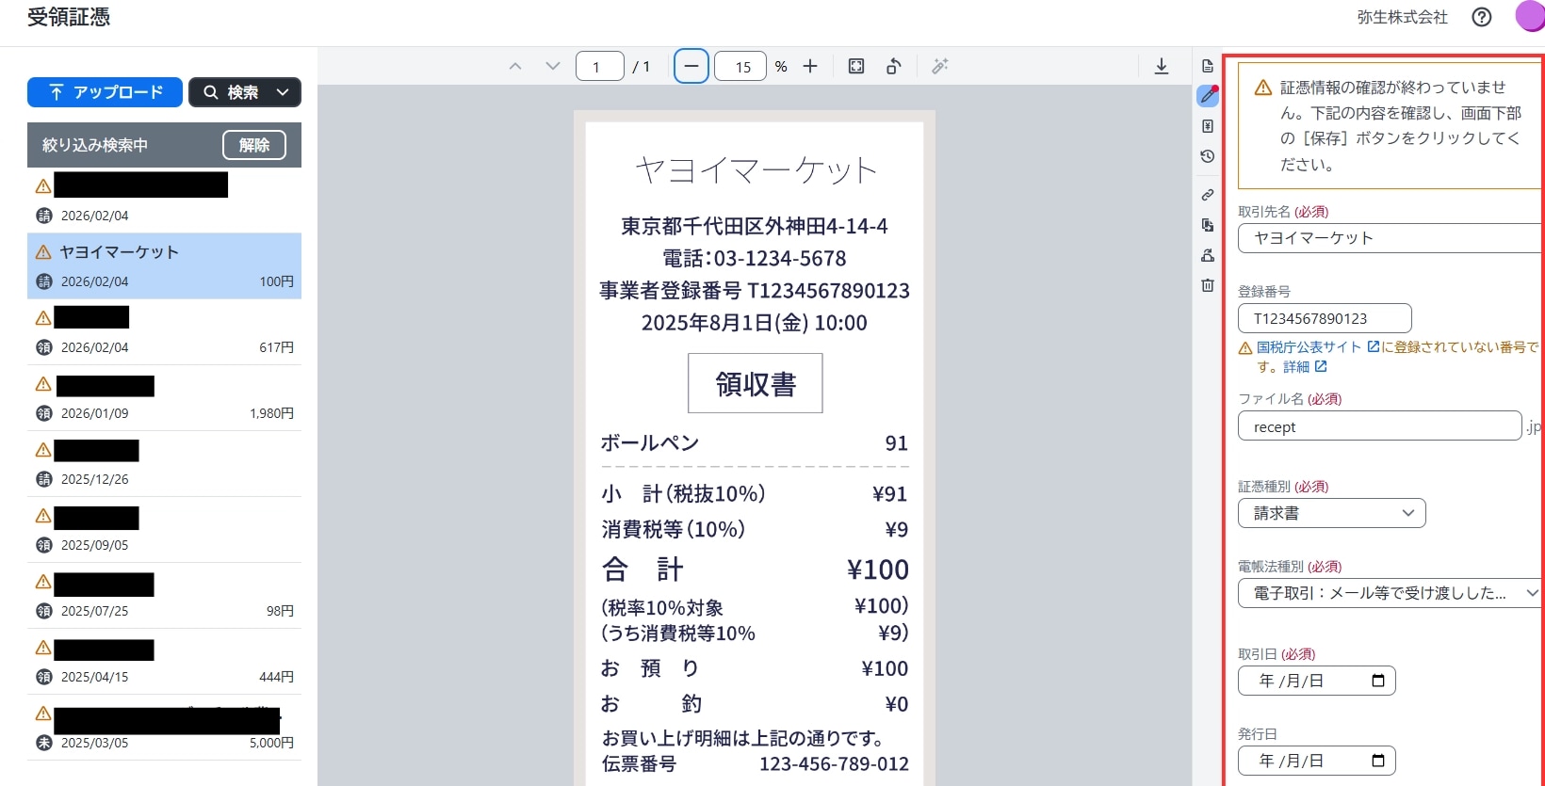Click the 登録番号 input field
The height and width of the screenshot is (786, 1545).
1325,318
